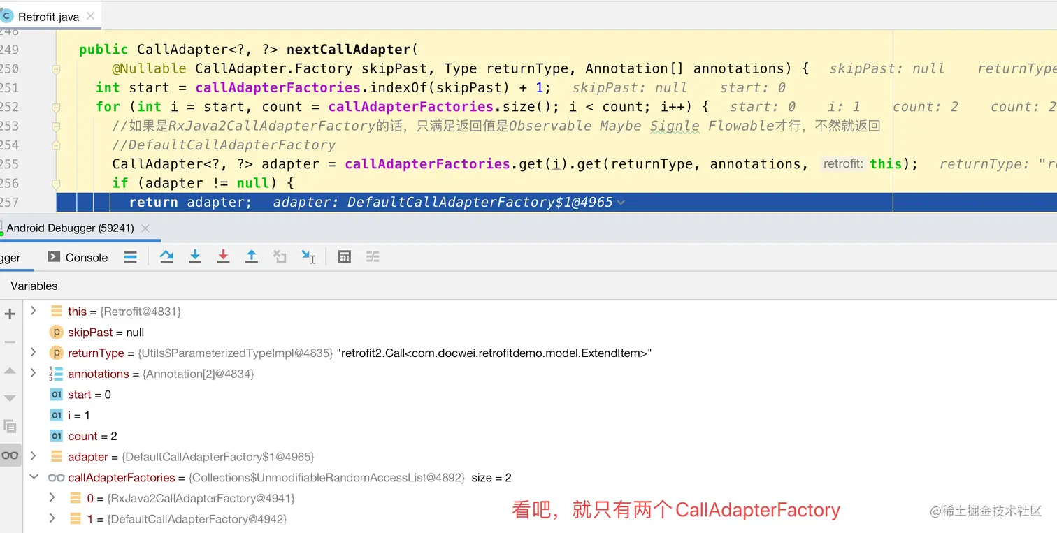Select the adapter DefaultCallAdapterFactory$1@4965 row
Viewport: 1057px width, 533px height.
(x=540, y=457)
